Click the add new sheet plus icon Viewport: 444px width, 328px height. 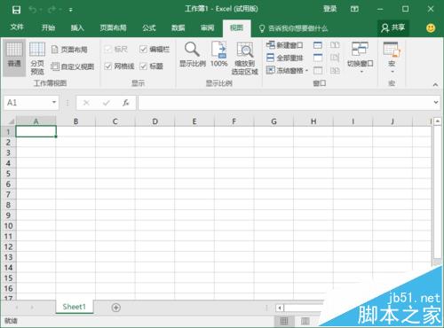(116, 308)
